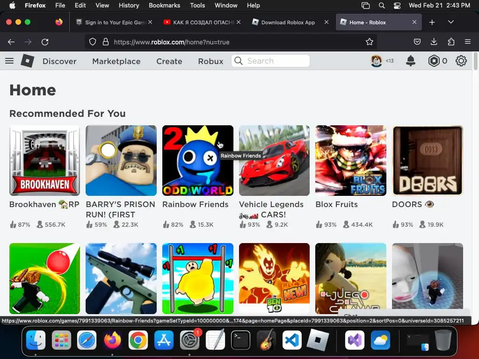The image size is (479, 359).
Task: Open the Pocket save icon
Action: [417, 42]
